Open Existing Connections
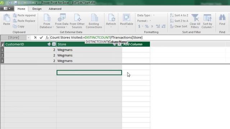The height and width of the screenshot is (129, 230). click(x=94, y=21)
